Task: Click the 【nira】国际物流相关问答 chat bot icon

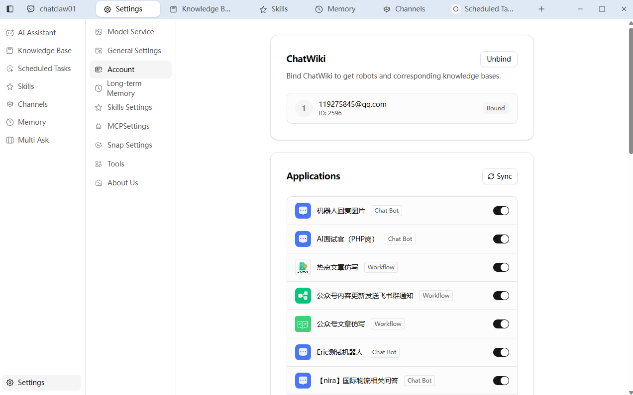Action: pos(303,381)
